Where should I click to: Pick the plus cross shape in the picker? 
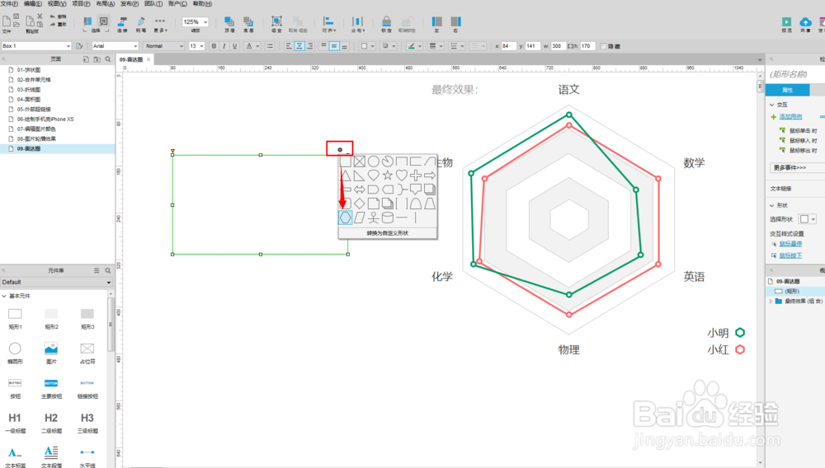coord(416,175)
